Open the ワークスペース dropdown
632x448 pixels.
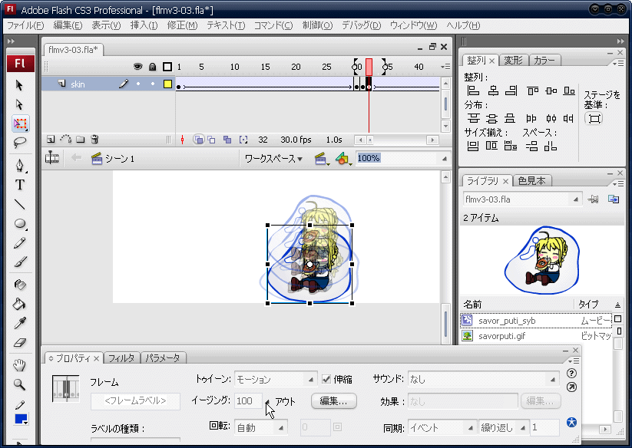[273, 159]
